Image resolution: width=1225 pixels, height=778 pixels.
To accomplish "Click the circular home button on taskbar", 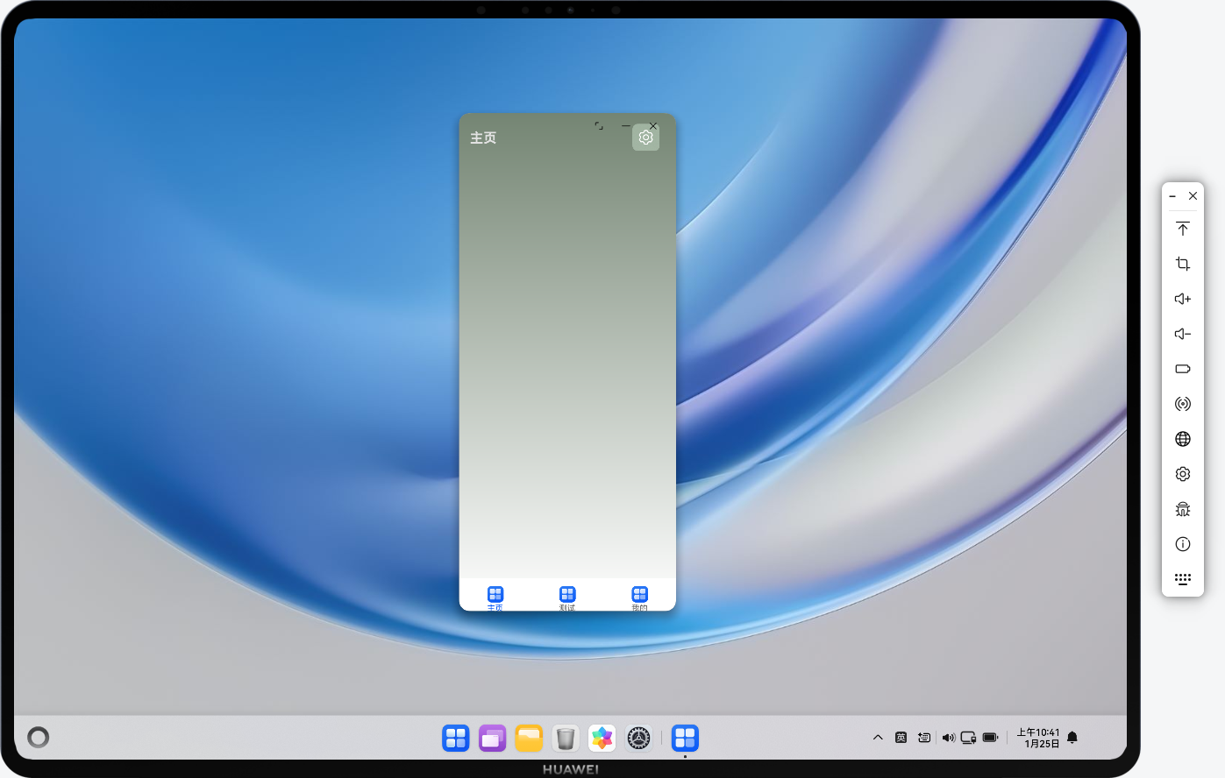I will [39, 737].
